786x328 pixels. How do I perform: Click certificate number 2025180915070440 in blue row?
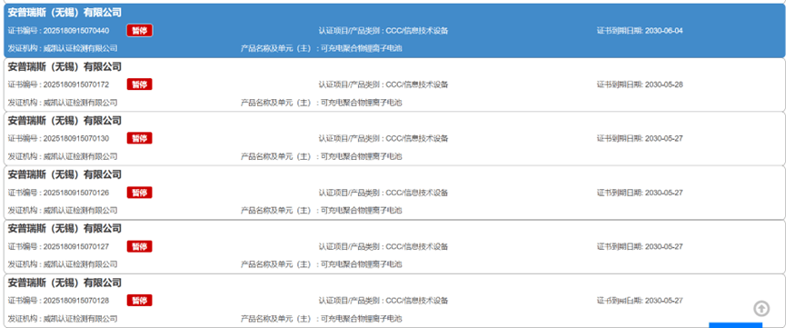tap(76, 31)
